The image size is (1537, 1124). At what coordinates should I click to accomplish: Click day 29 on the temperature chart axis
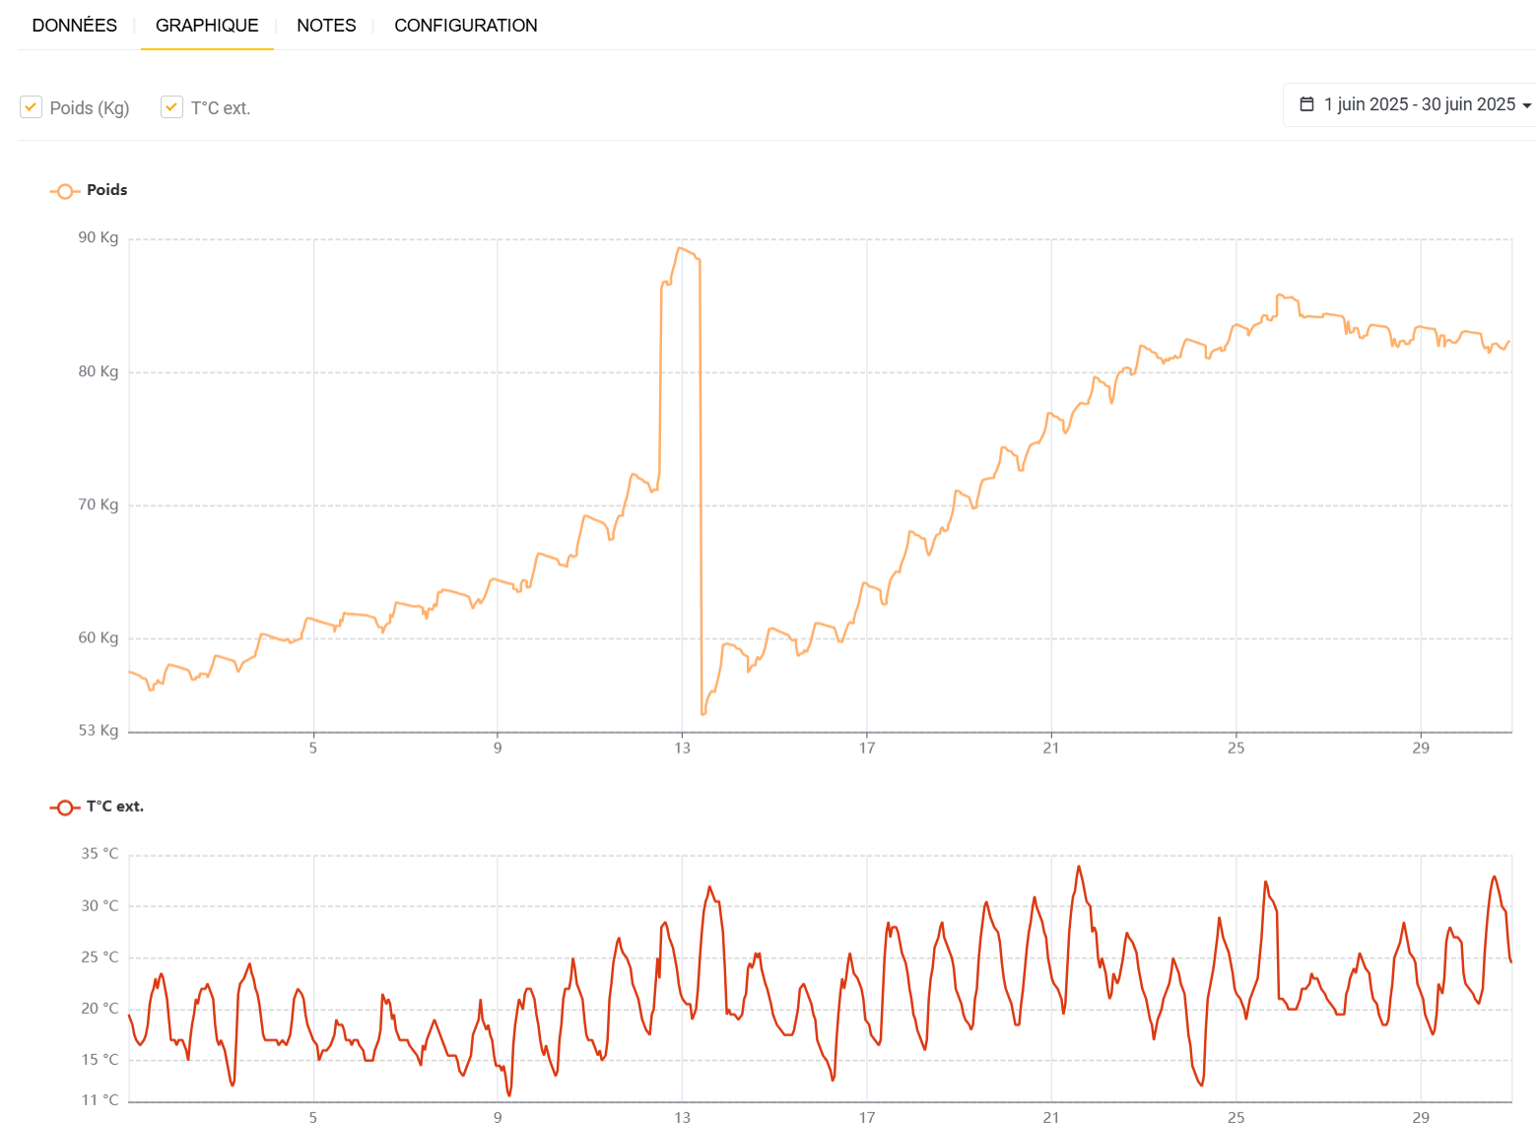click(1421, 1117)
